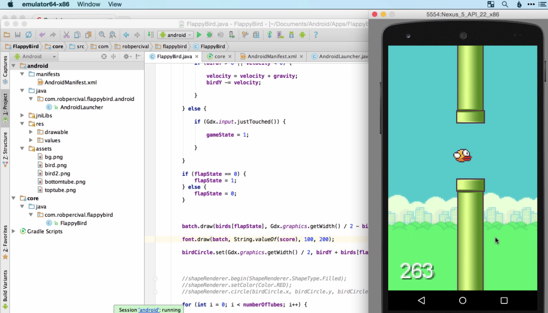Click the core breadcrumb
548x313 pixels.
[54, 46]
